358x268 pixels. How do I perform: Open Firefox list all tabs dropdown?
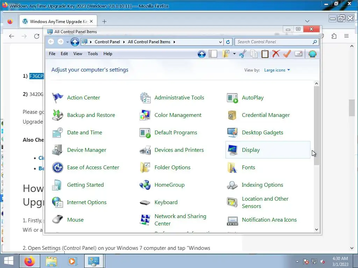(307, 21)
